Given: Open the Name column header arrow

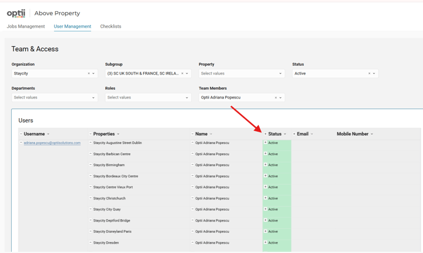Looking at the screenshot, I should 211,134.
